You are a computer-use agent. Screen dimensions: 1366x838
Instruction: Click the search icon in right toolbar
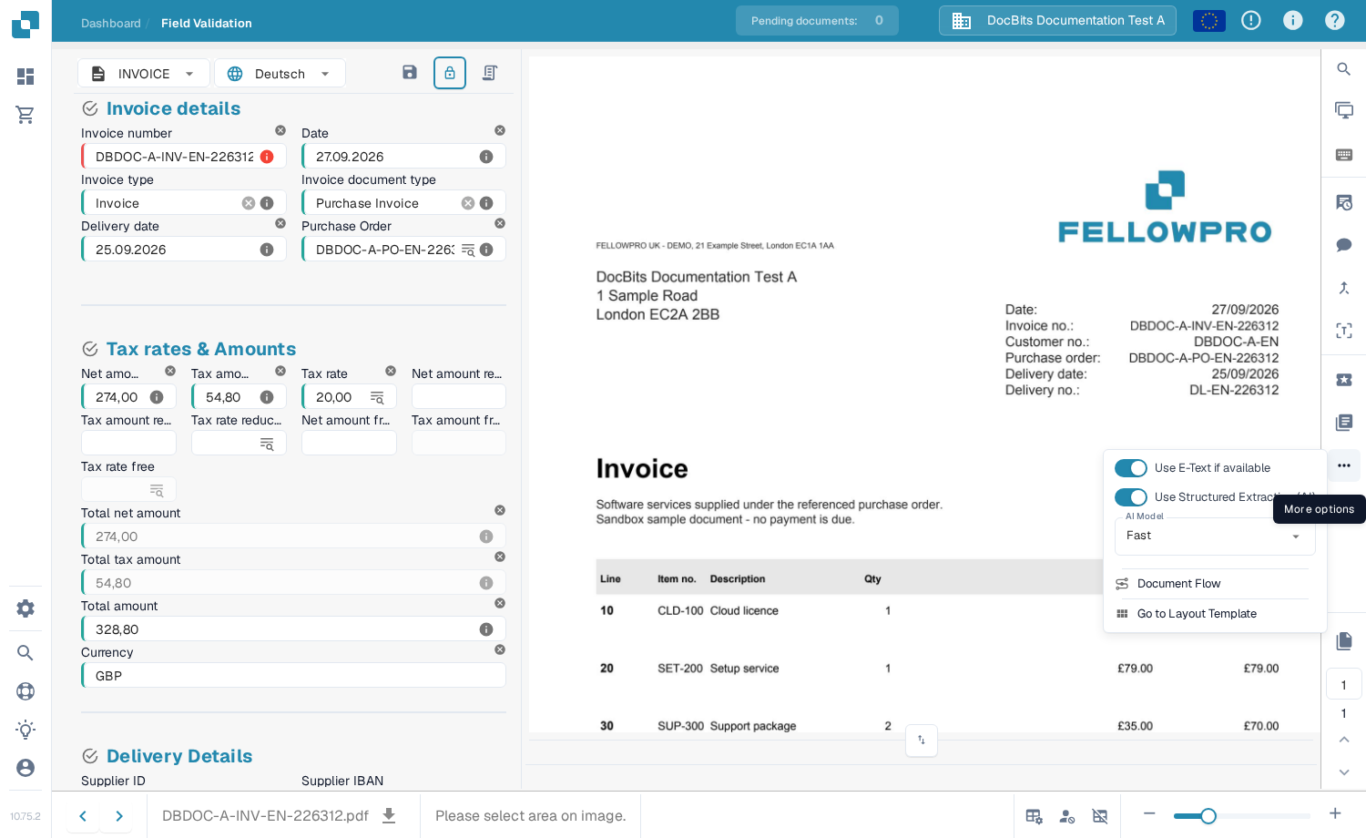click(x=1343, y=69)
